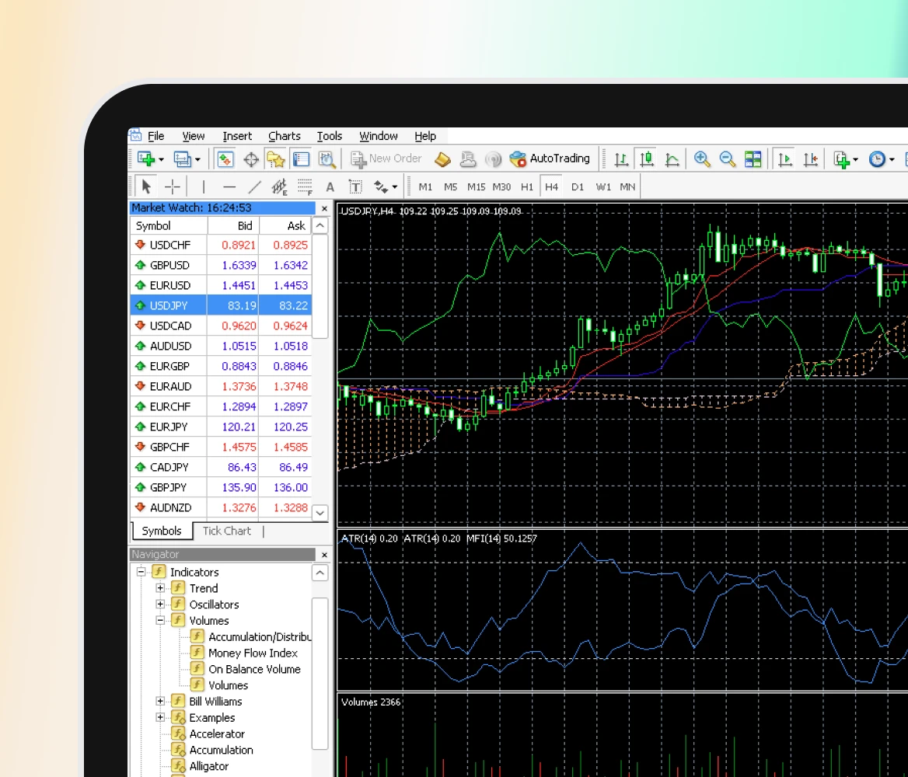Open the Charts menu

point(284,136)
